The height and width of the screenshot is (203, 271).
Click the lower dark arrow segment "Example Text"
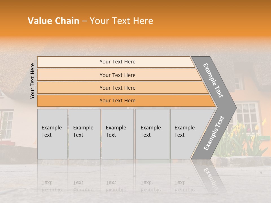click(214, 133)
